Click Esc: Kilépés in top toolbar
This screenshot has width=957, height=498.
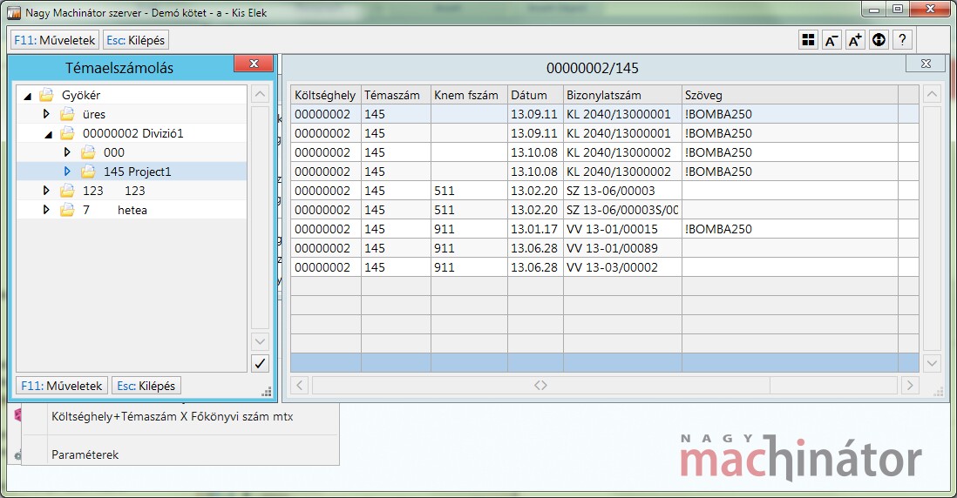[135, 40]
